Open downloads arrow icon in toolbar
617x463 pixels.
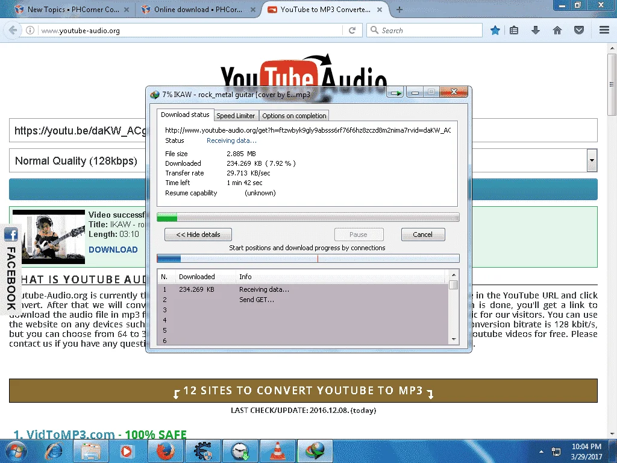536,30
